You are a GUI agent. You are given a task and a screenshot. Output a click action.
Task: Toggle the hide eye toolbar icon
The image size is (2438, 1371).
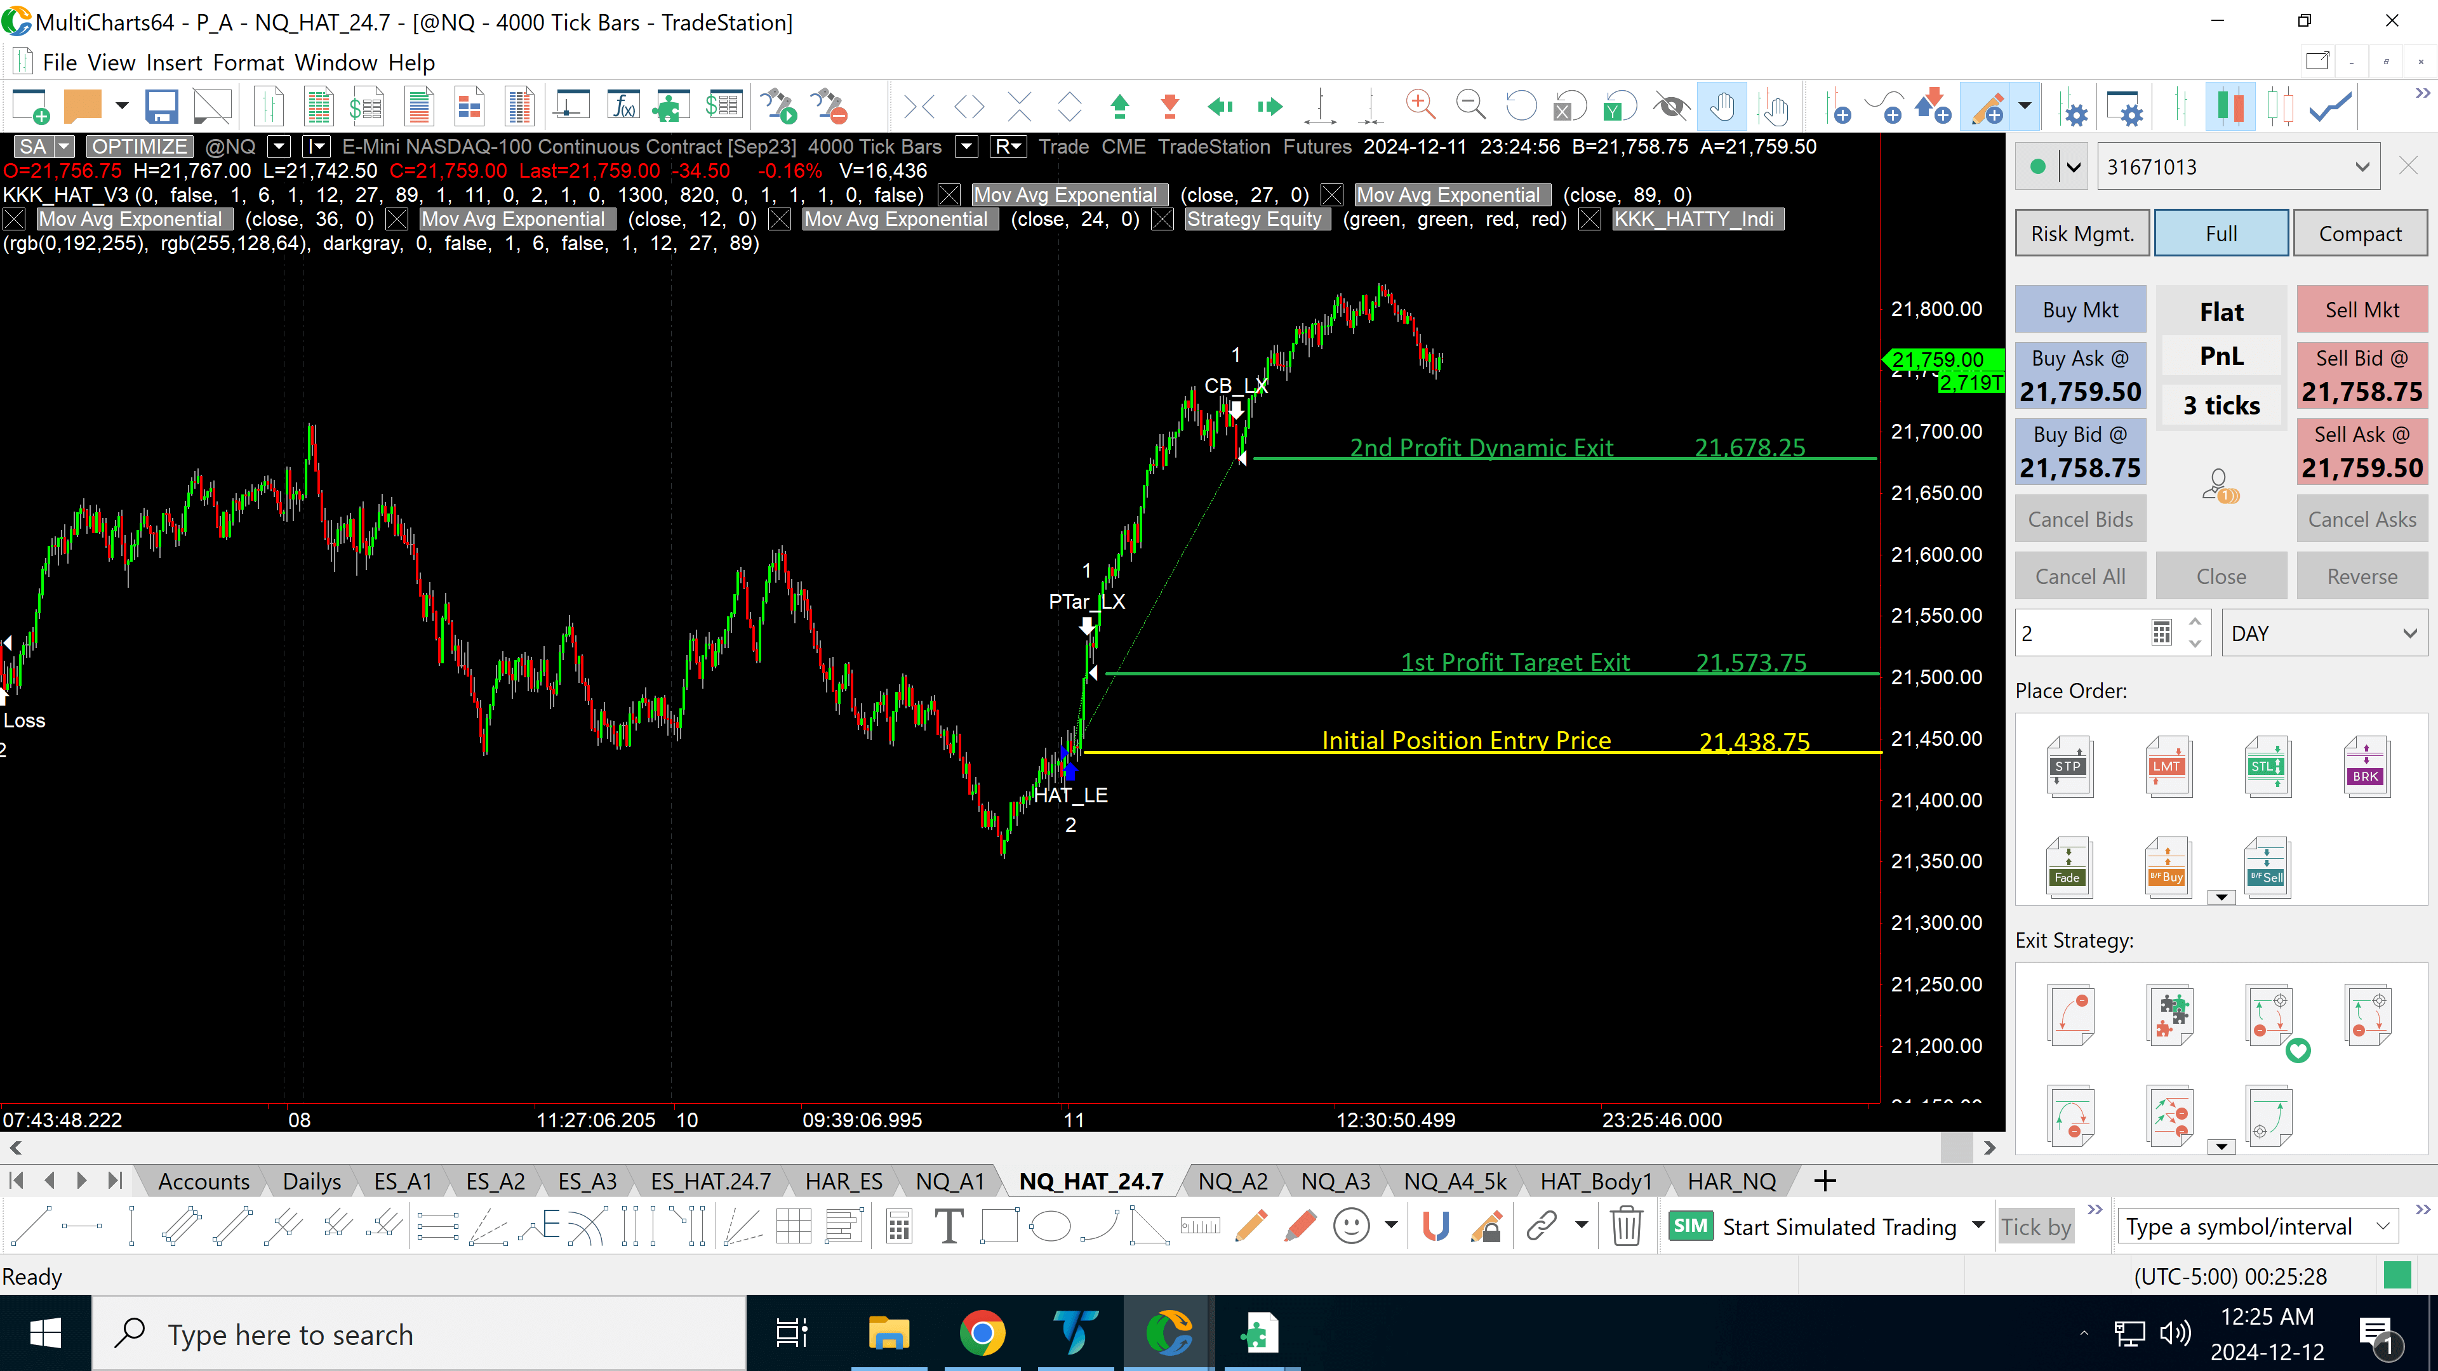(x=1670, y=106)
